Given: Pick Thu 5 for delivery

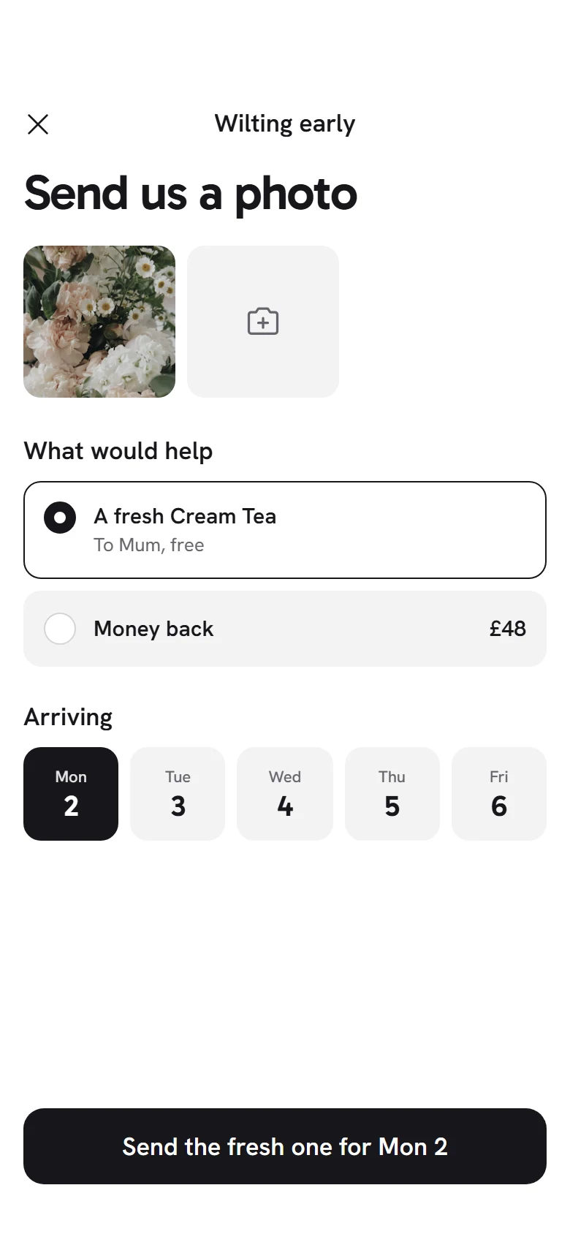Looking at the screenshot, I should pyautogui.click(x=392, y=794).
